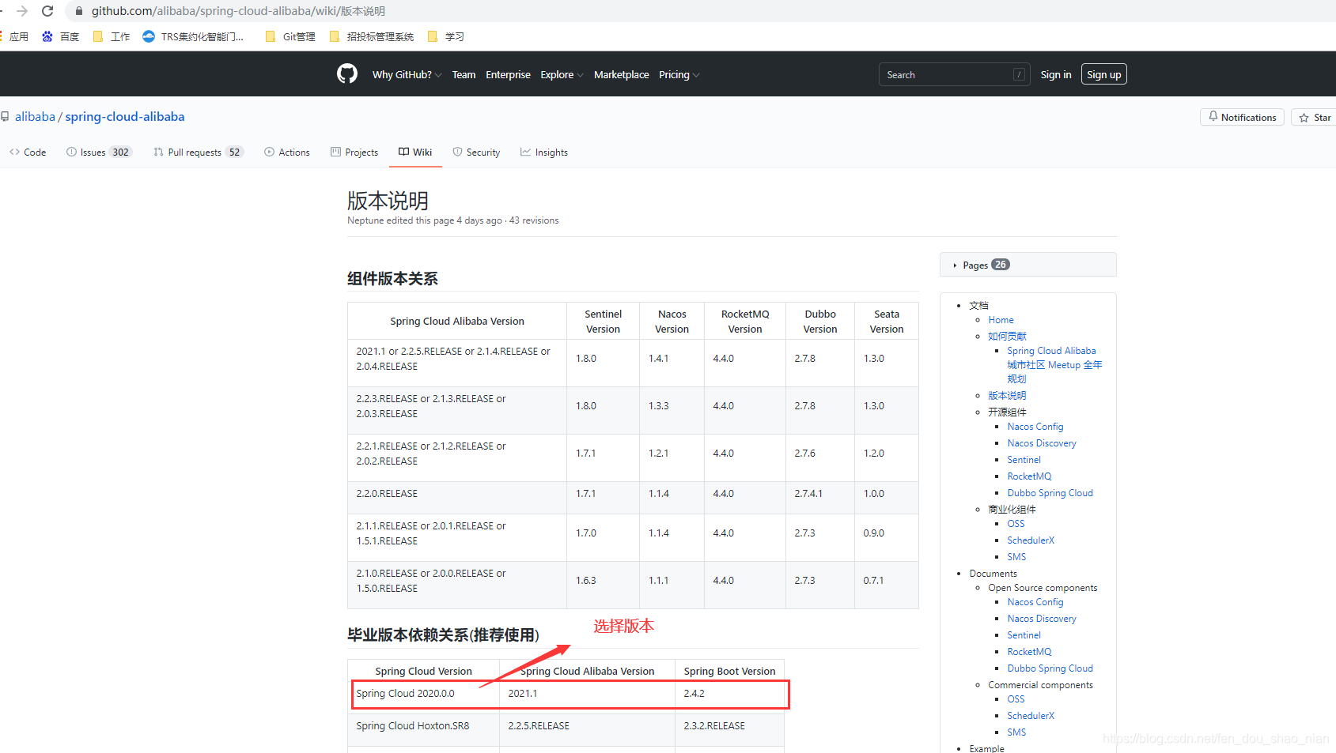Open the 百度 bookmark
This screenshot has width=1336, height=753.
click(x=61, y=36)
